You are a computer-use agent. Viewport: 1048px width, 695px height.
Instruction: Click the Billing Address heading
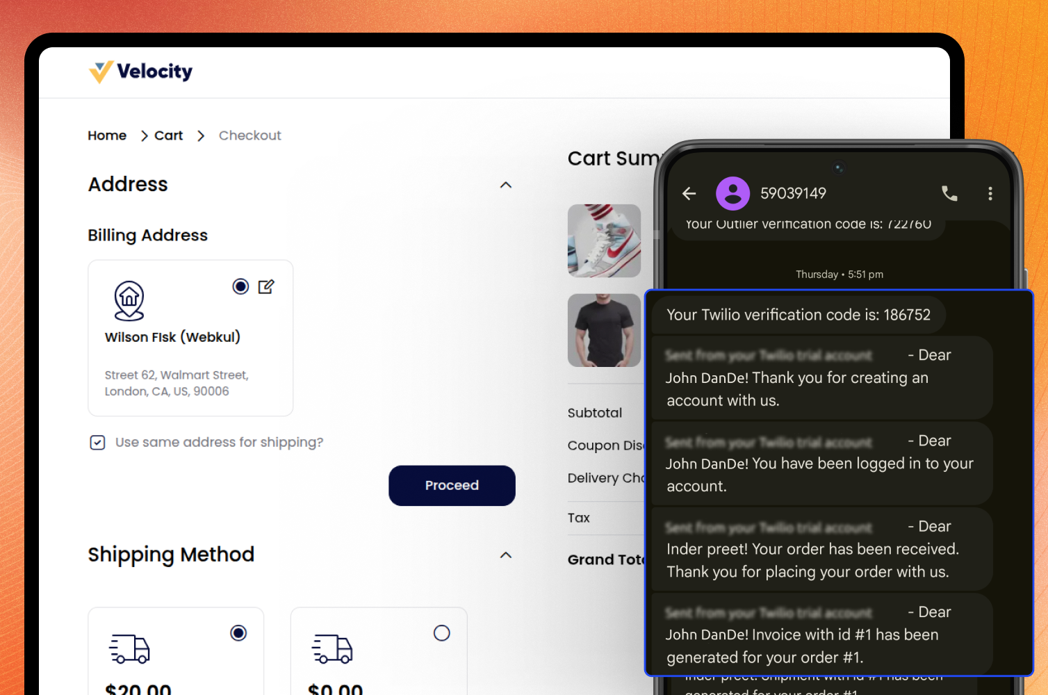(x=148, y=236)
